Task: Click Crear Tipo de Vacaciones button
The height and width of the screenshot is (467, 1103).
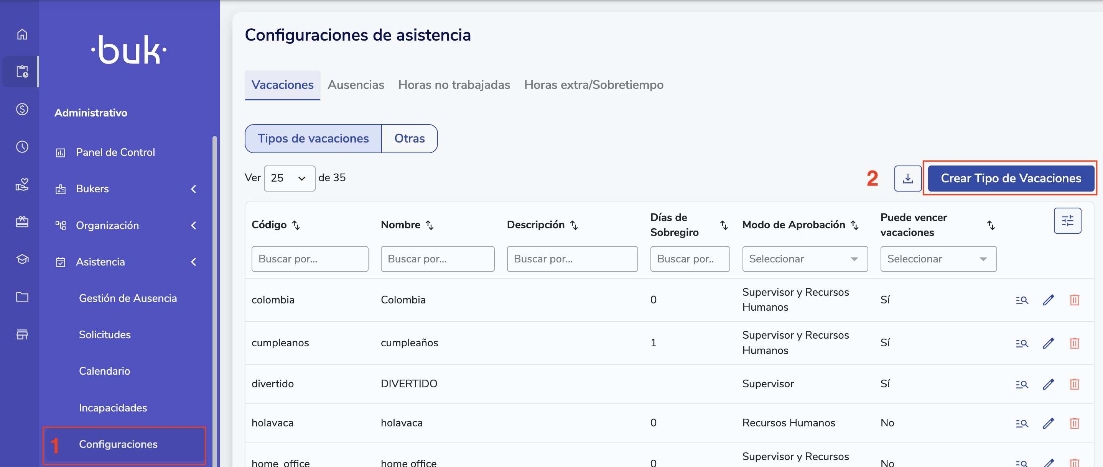Action: point(1011,178)
